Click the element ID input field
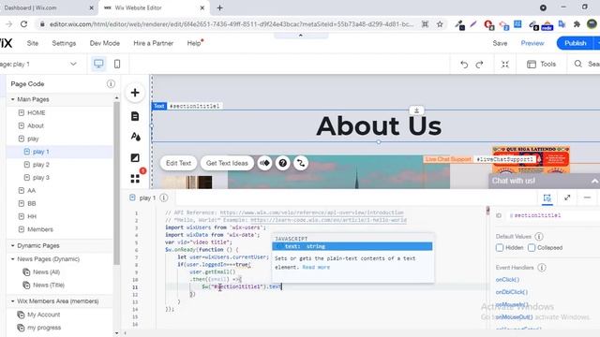Viewport: 600px width, 337px height. coord(554,215)
